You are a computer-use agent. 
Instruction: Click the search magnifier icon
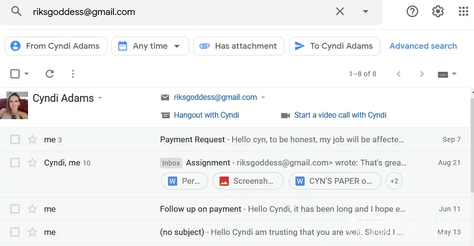16,12
